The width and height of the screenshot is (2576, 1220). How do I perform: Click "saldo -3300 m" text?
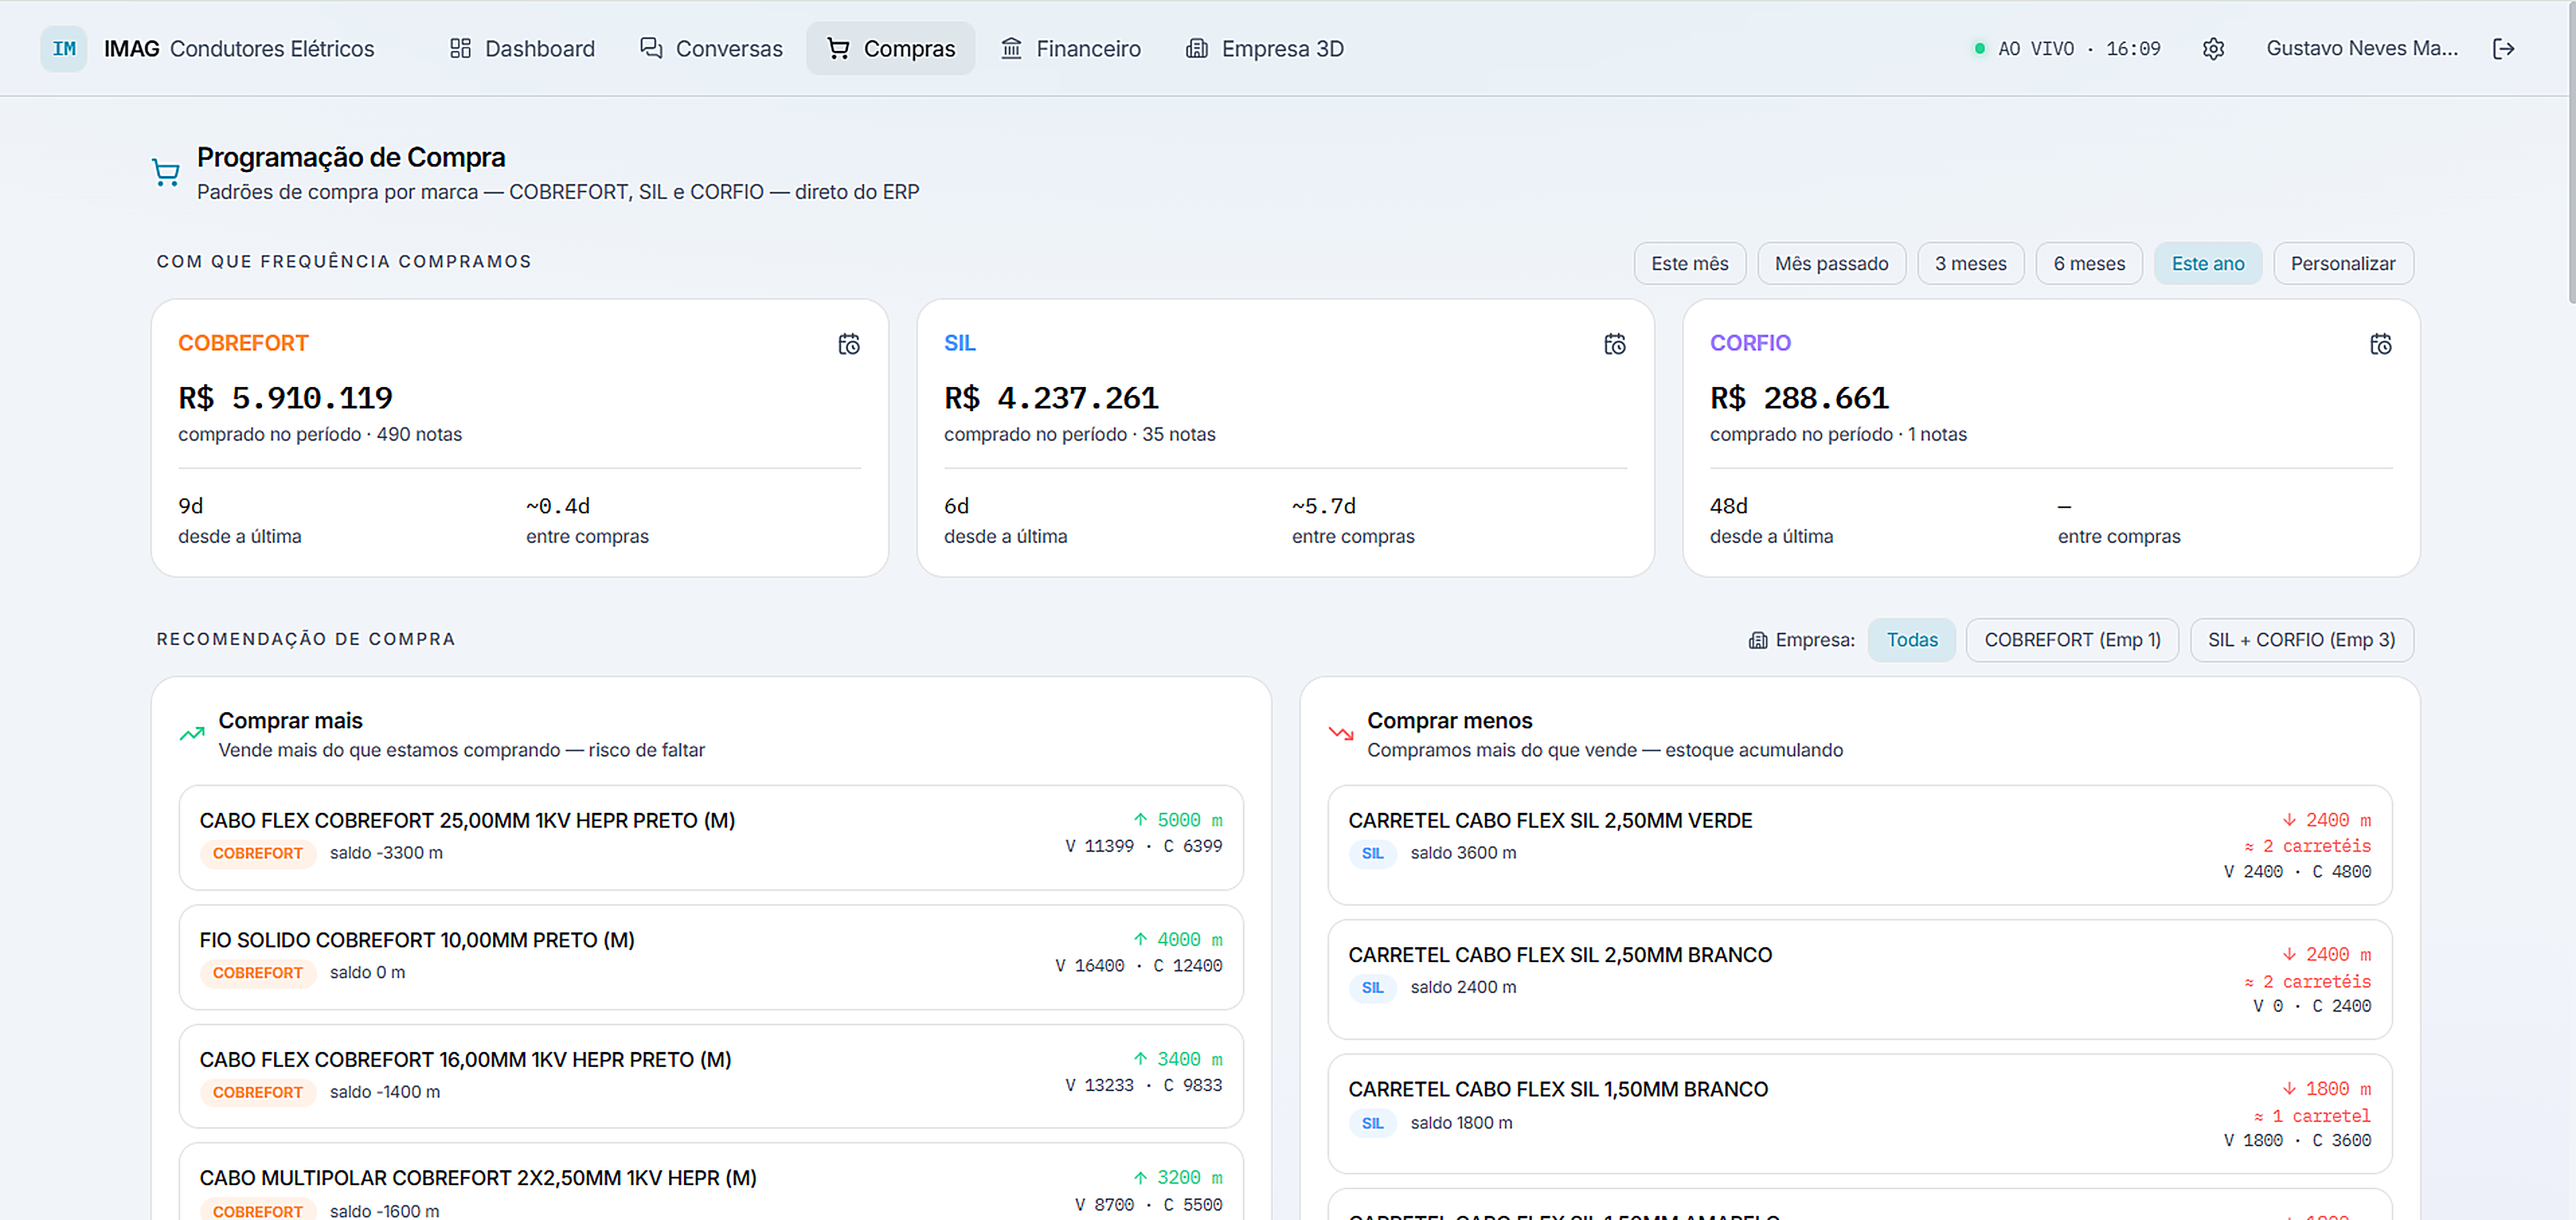coord(386,853)
